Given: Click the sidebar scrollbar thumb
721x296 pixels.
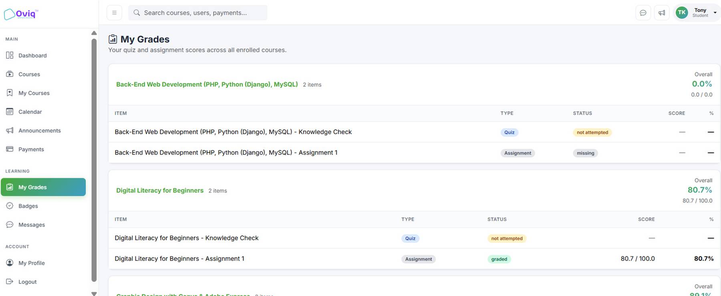Looking at the screenshot, I should (94, 160).
